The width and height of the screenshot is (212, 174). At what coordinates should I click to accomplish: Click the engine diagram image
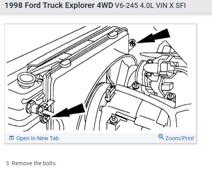(x=100, y=78)
